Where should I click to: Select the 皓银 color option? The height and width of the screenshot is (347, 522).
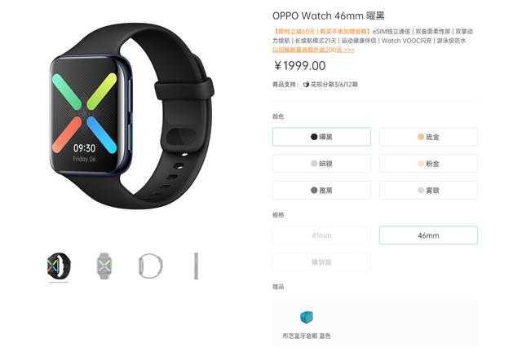(321, 163)
